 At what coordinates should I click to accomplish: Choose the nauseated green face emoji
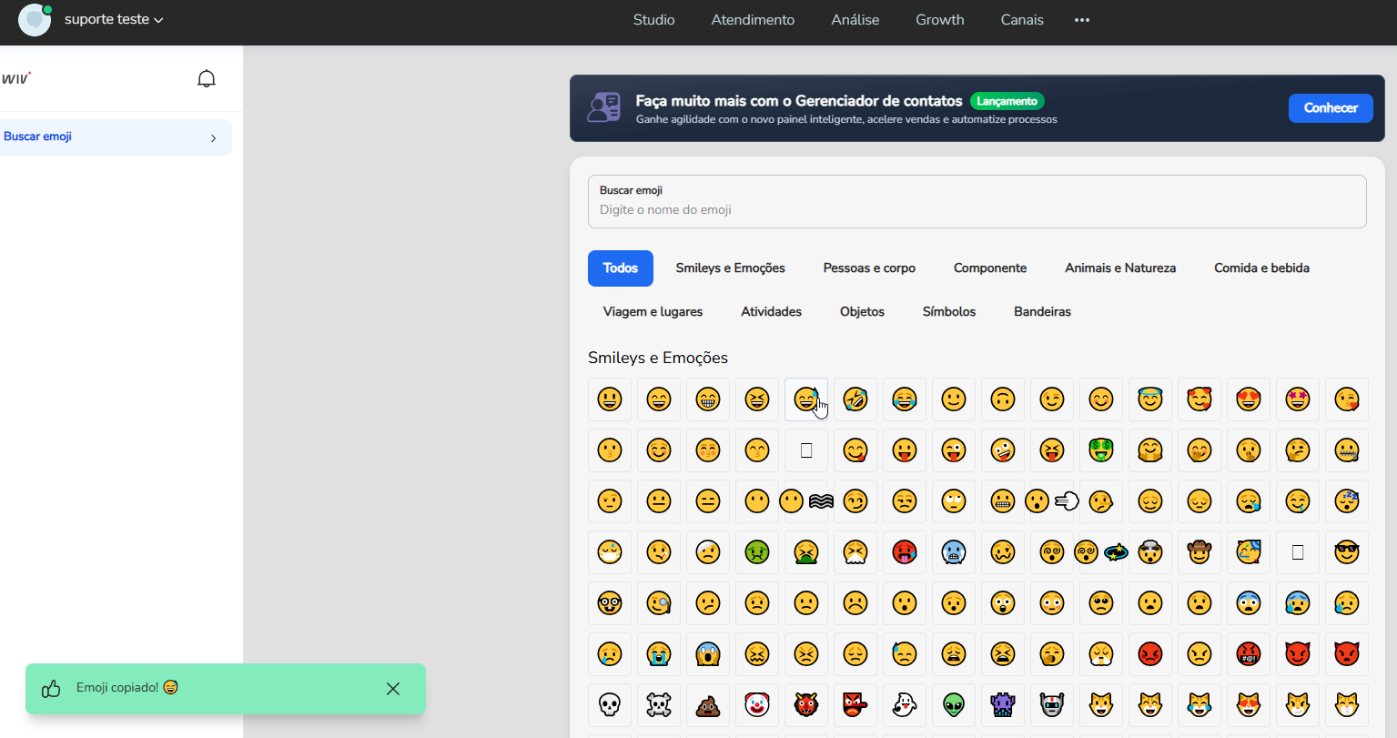(x=757, y=552)
